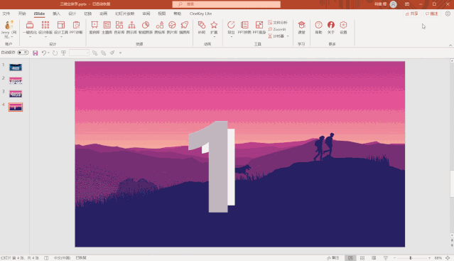Click the 补间 tween animation icon
454x261 pixels.
202,28
